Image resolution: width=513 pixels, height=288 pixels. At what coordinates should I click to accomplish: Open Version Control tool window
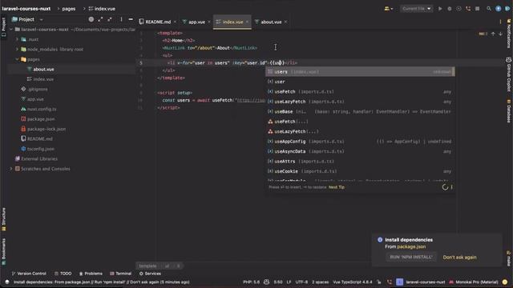click(29, 274)
